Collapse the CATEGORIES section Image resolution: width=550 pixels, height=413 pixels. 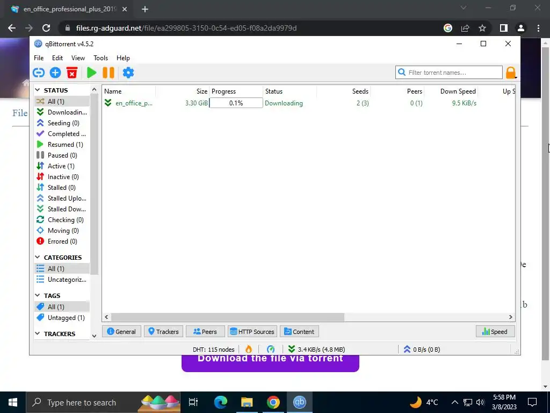pos(38,258)
